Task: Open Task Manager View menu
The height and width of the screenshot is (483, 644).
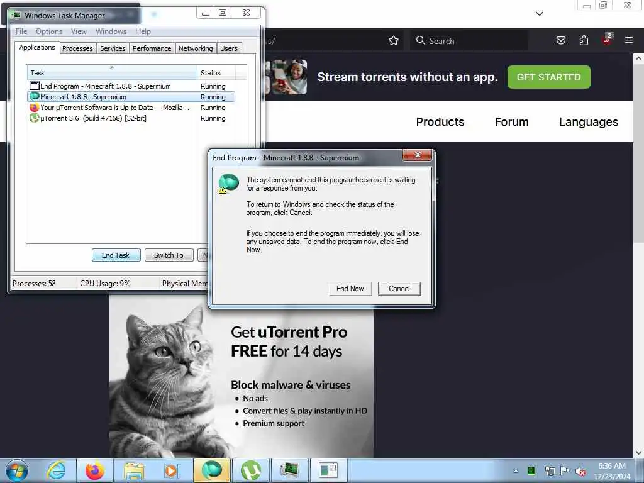Action: 79,31
